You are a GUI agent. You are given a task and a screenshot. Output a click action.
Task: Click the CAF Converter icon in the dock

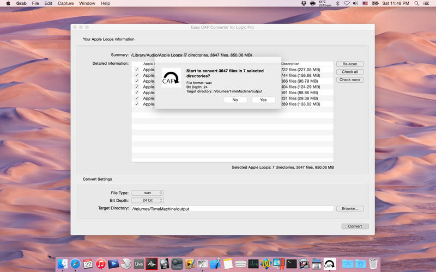(x=330, y=264)
